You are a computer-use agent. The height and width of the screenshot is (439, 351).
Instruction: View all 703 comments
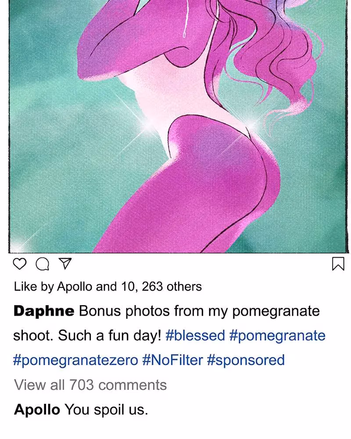tap(90, 385)
